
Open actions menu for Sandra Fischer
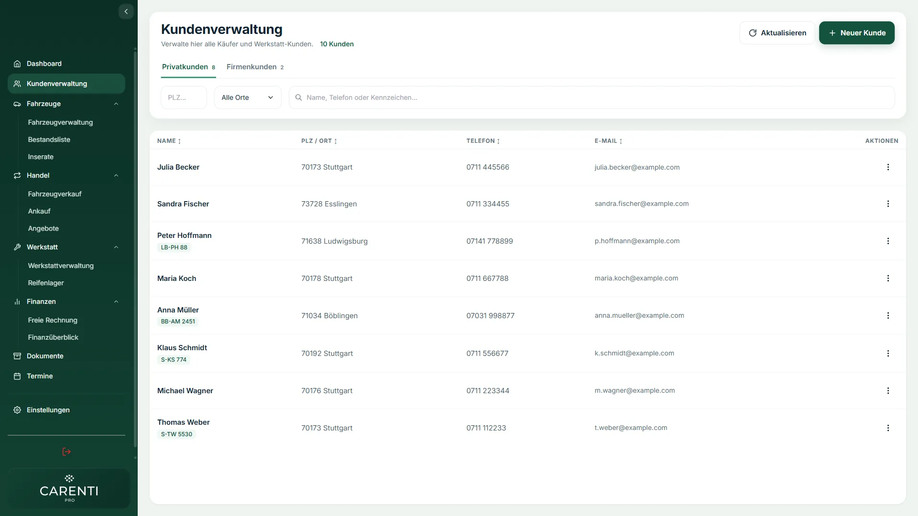tap(888, 204)
